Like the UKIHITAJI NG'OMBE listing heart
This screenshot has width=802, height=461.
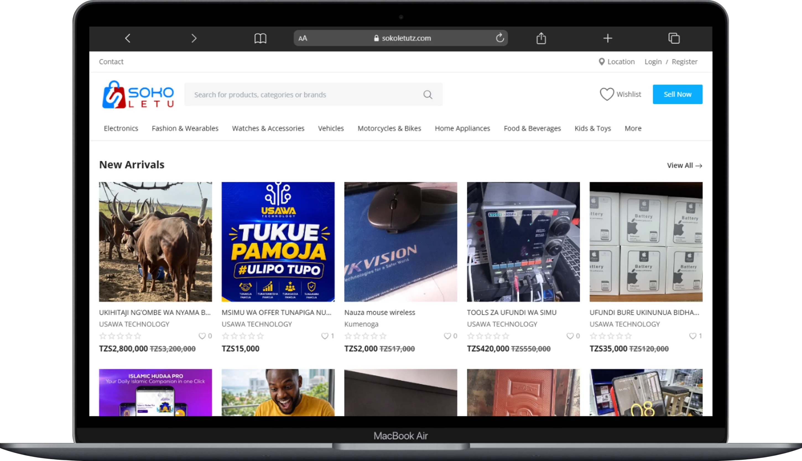202,336
